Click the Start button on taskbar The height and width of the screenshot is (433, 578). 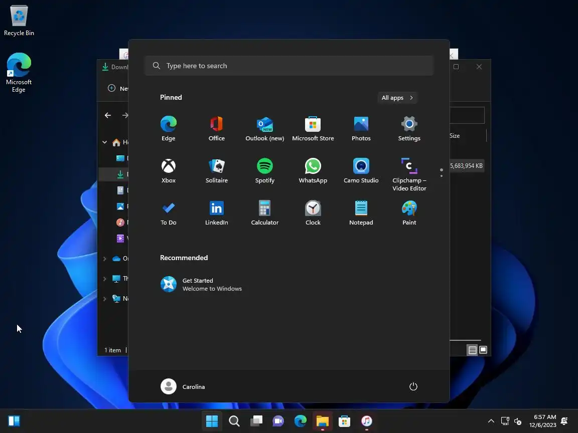tap(212, 421)
